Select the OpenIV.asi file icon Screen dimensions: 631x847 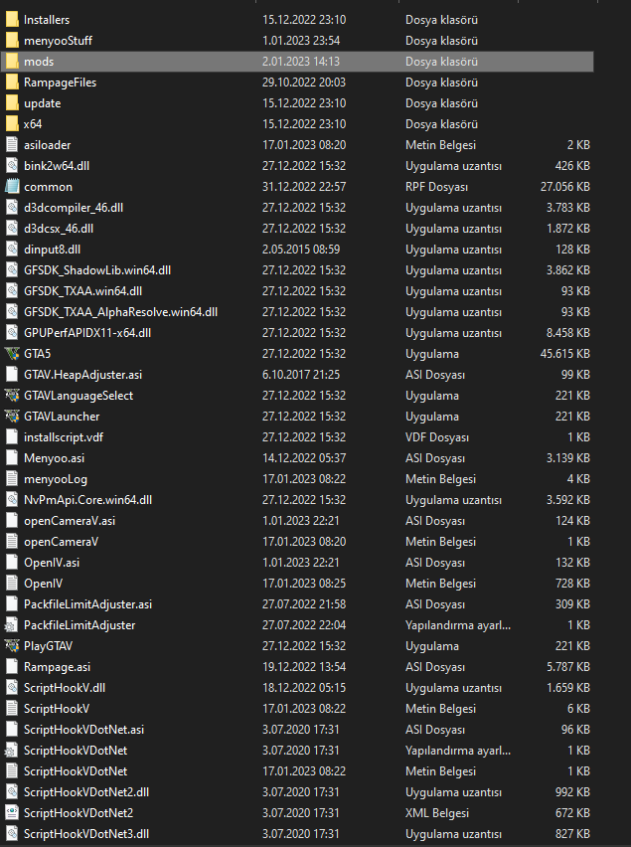[x=12, y=563]
